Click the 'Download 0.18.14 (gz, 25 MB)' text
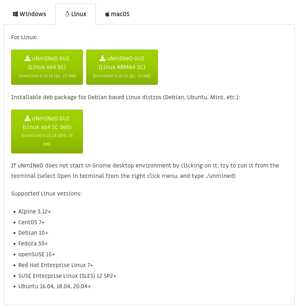This screenshot has width=298, height=308. 47,76
